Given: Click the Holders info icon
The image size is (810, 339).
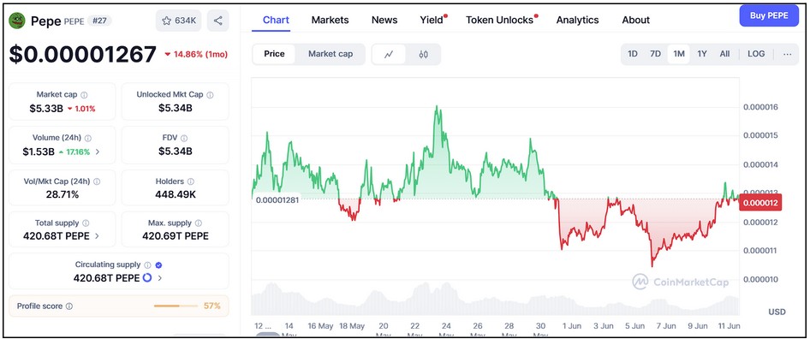Looking at the screenshot, I should (x=191, y=181).
